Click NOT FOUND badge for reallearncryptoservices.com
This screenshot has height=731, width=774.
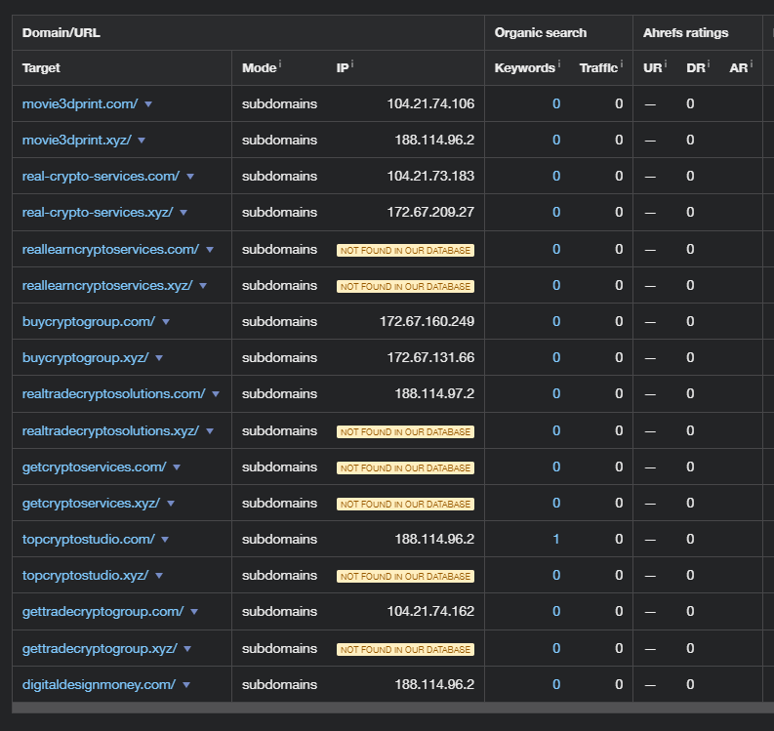pos(405,250)
